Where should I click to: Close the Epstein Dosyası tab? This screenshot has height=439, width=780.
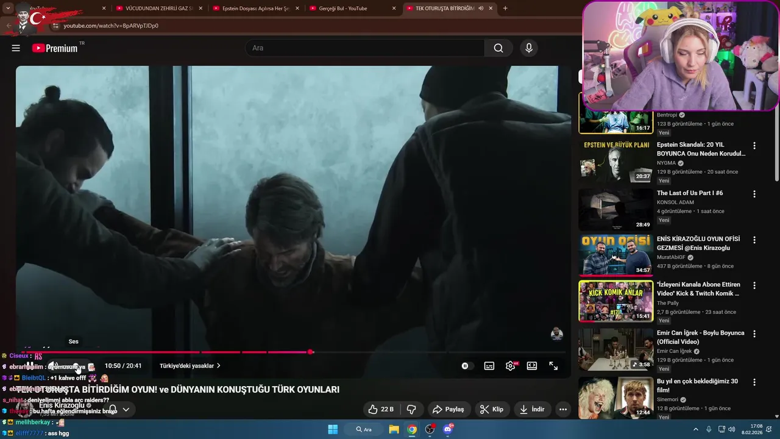(x=297, y=9)
